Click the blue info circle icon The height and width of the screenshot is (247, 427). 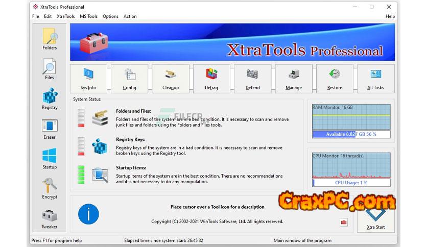click(88, 214)
